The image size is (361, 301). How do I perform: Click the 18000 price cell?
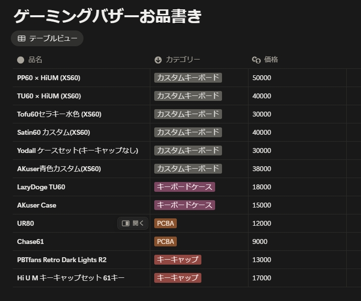click(x=297, y=187)
